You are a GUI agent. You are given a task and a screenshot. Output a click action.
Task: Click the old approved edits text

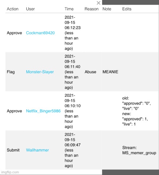(x=136, y=103)
